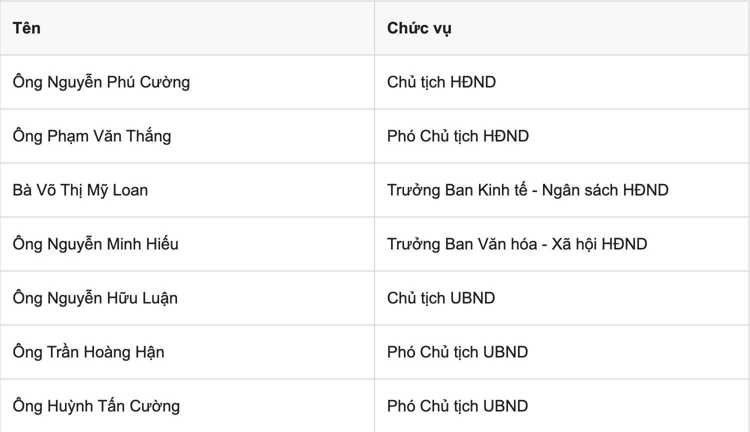Select the cell "Chủ tịch HĐND"
Viewport: 750px width, 432px height.
click(x=441, y=82)
